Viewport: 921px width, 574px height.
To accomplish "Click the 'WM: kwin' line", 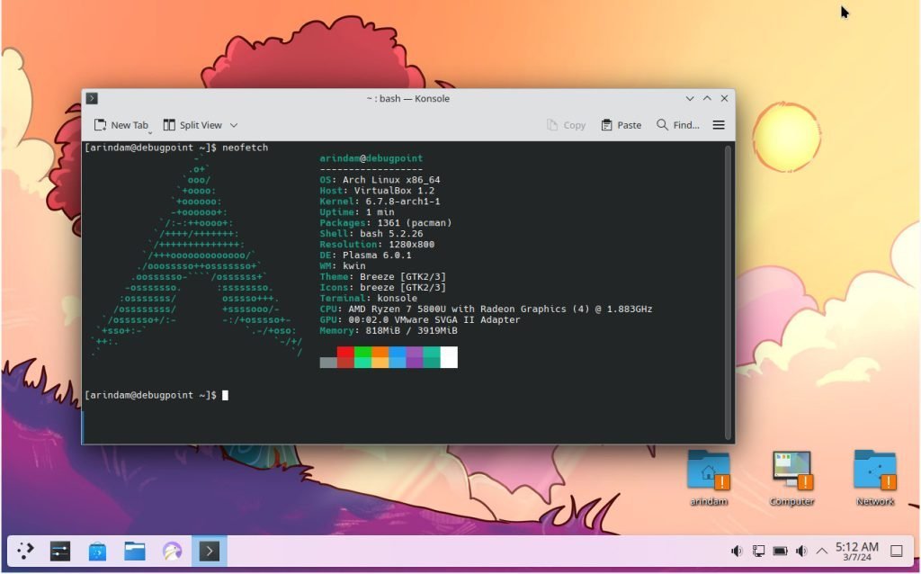I will click(343, 265).
